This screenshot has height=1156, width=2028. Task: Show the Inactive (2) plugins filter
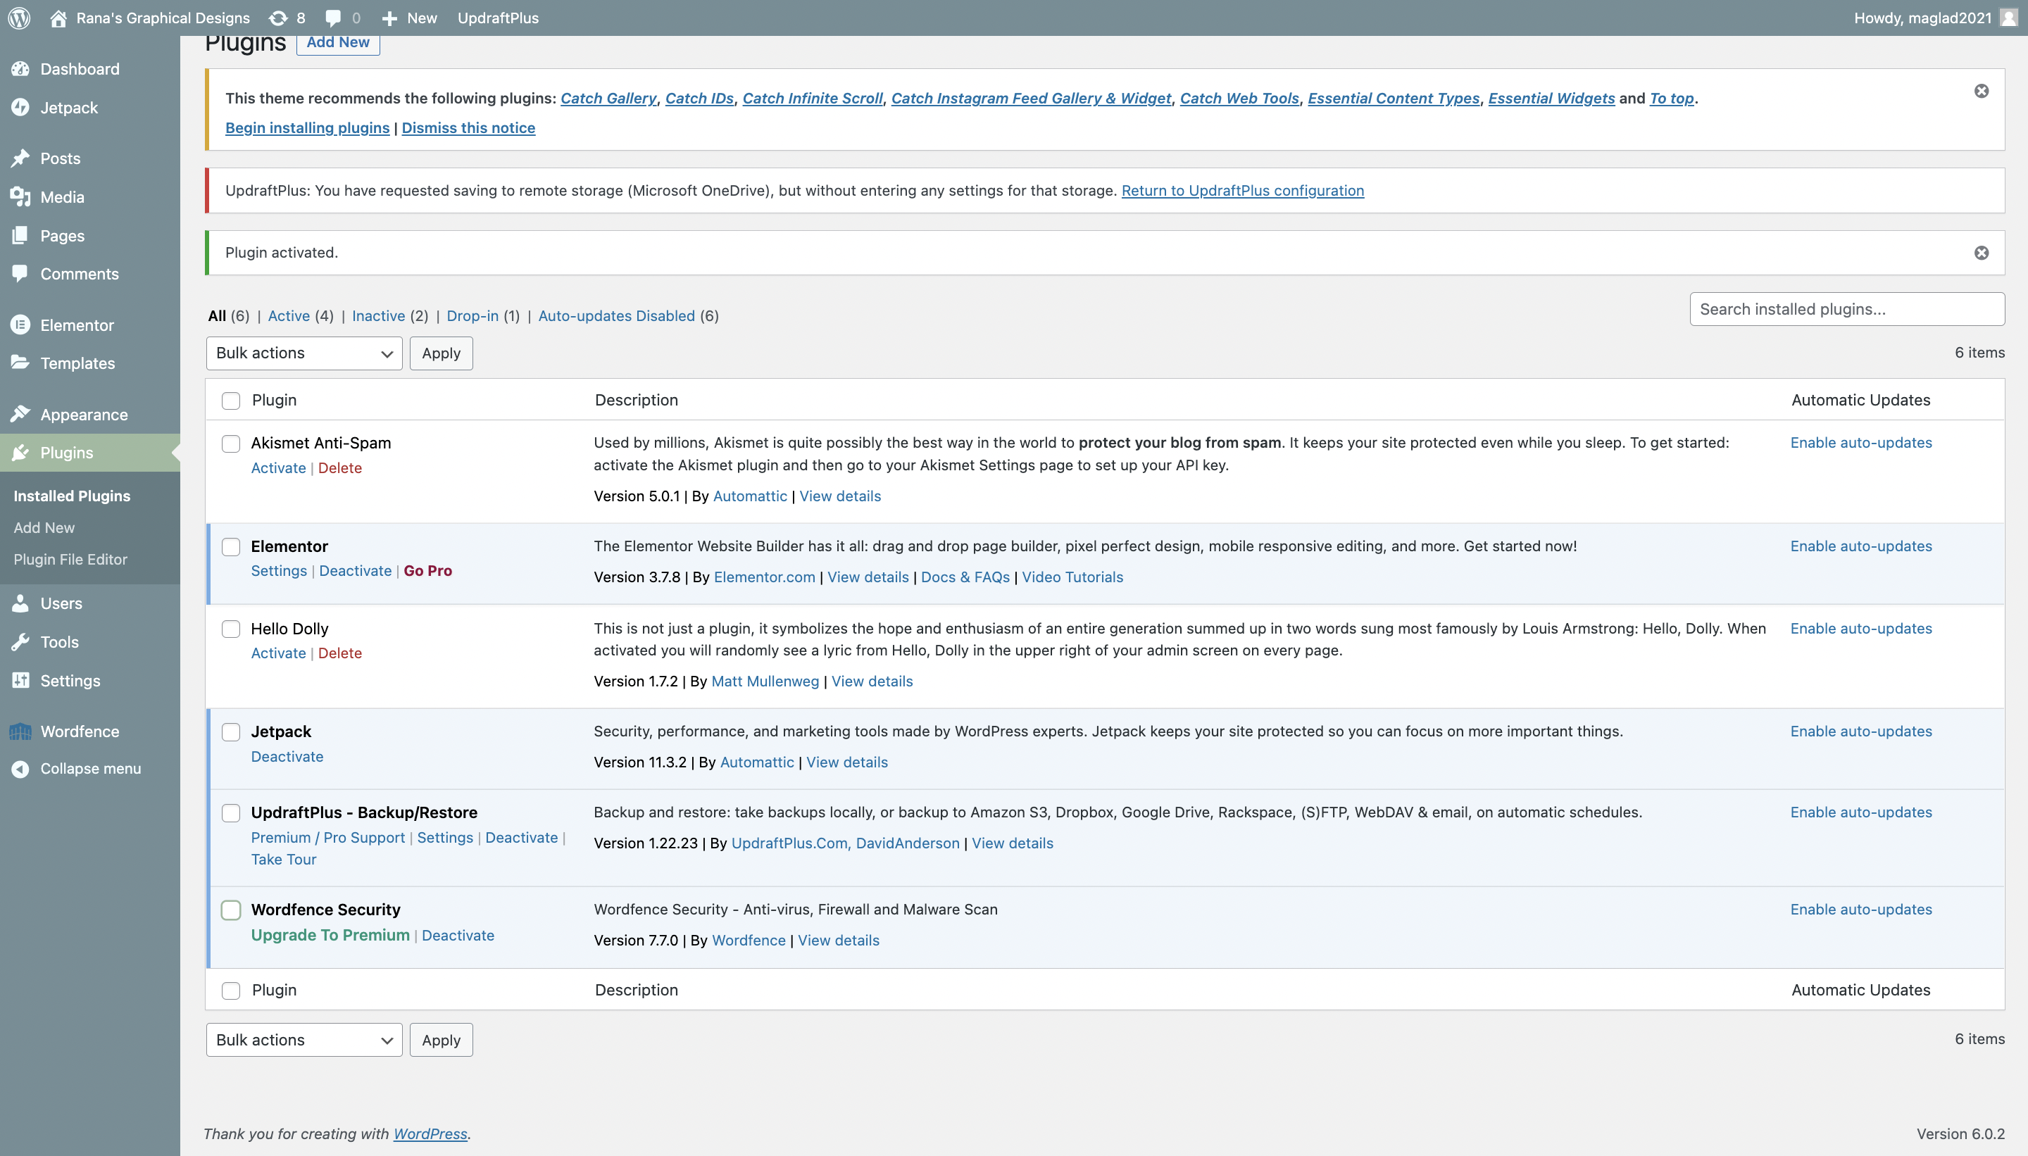390,316
